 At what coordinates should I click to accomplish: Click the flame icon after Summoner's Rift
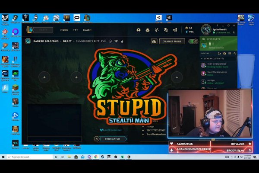coord(122,41)
